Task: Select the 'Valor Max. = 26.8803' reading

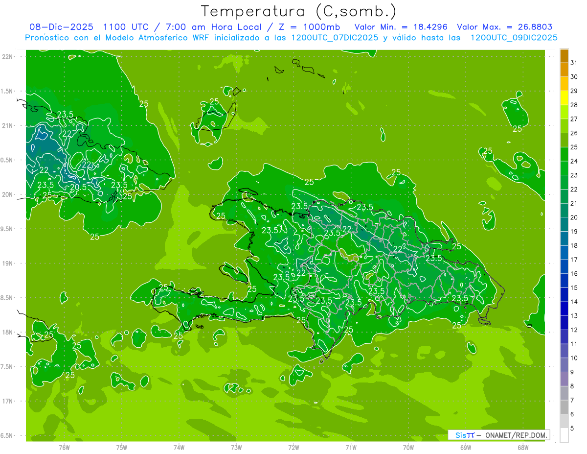Action: point(505,27)
